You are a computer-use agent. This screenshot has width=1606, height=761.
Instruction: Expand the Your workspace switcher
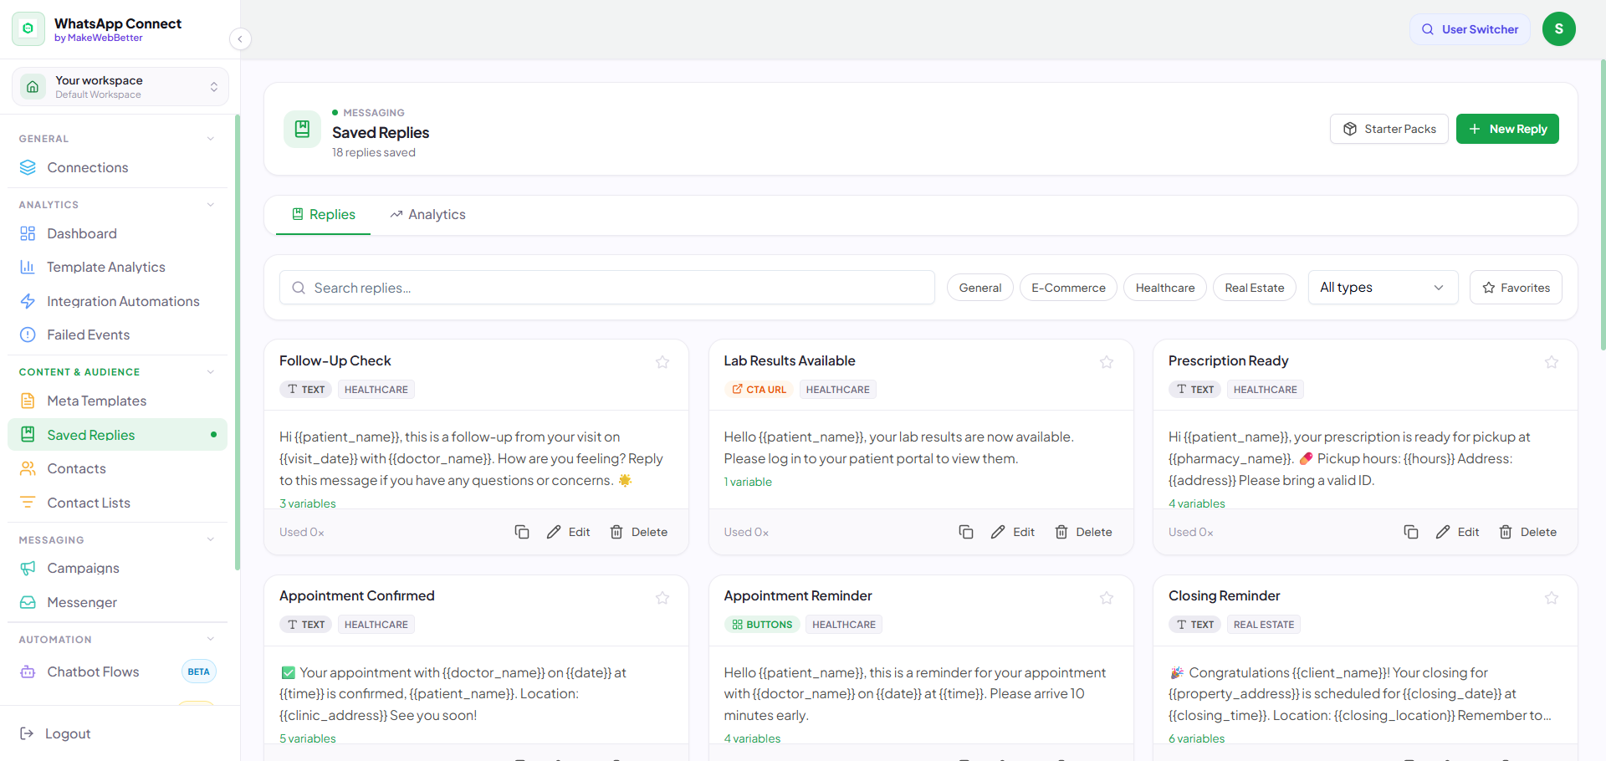click(120, 87)
